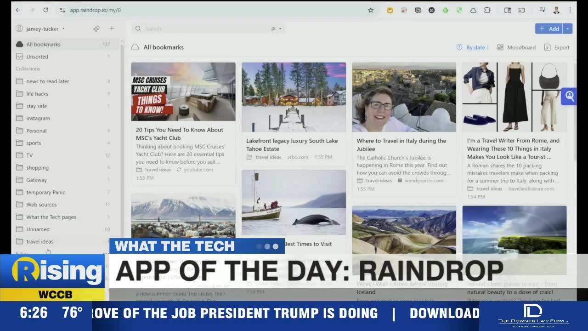The image size is (588, 331).
Task: Reload the page using the browser refresh icon
Action: pyautogui.click(x=45, y=10)
